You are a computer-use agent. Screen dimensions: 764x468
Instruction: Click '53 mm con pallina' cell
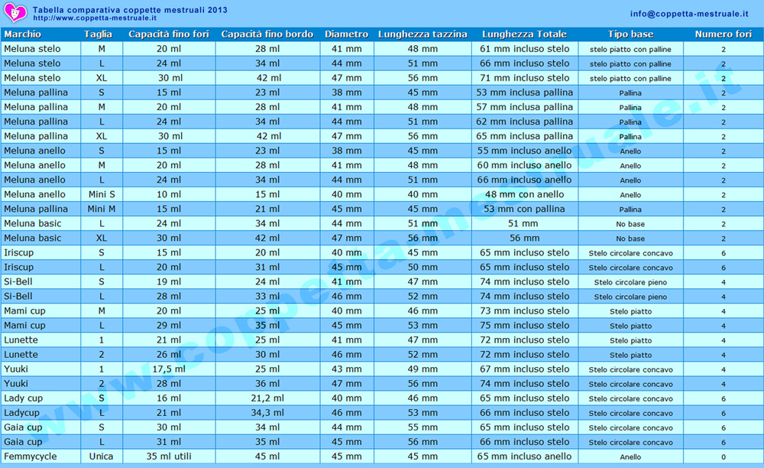point(524,209)
